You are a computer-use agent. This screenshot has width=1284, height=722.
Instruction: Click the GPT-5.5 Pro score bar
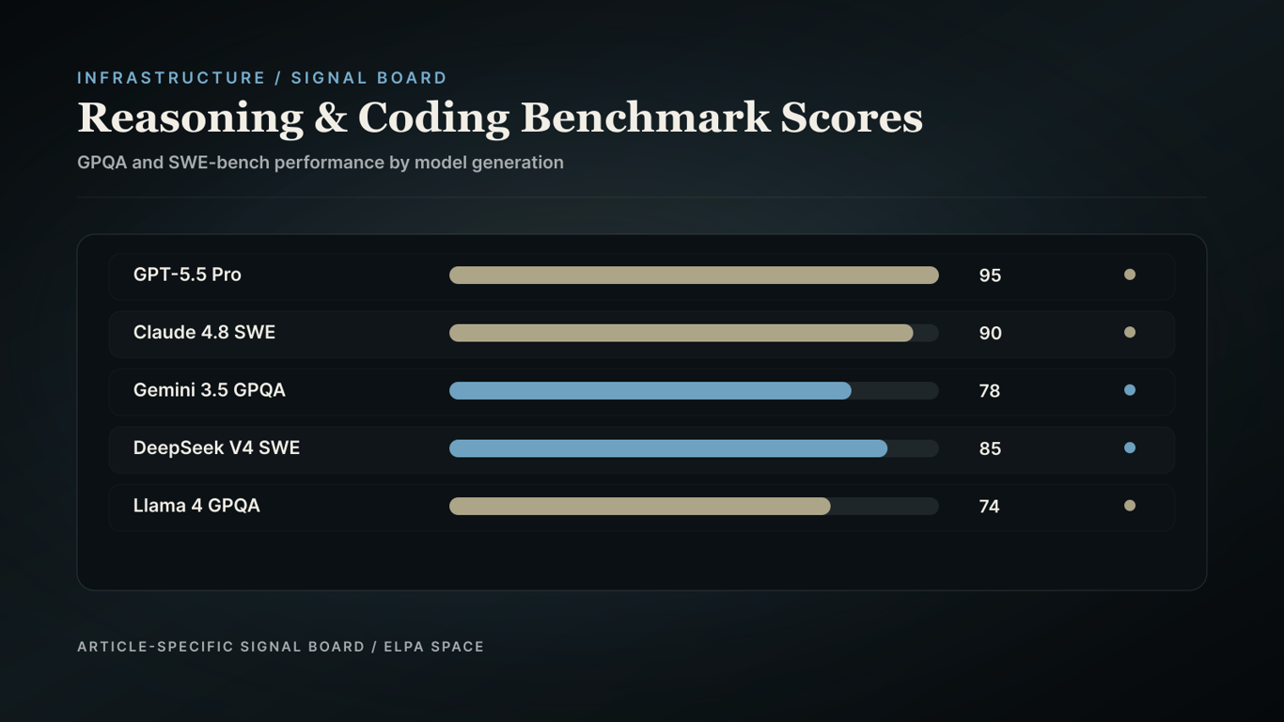(x=694, y=275)
